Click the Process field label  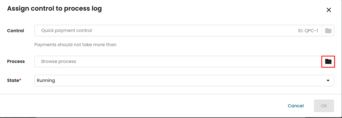click(16, 61)
